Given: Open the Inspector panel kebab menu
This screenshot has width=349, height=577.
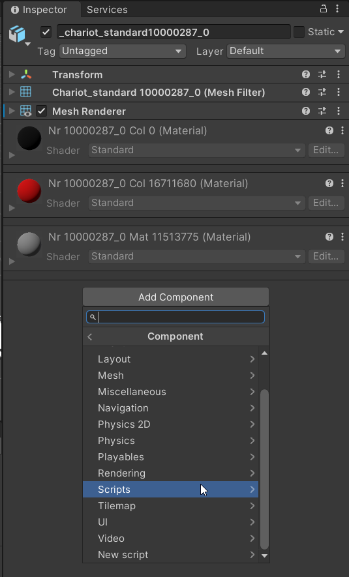Looking at the screenshot, I should tap(337, 9).
